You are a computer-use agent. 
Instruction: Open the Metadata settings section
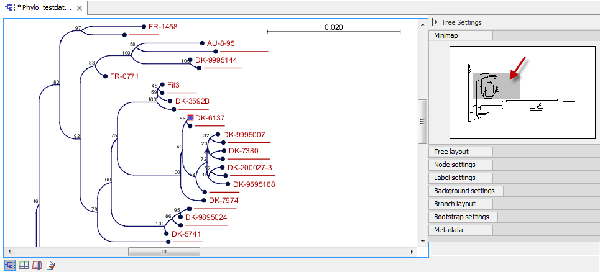click(x=448, y=230)
